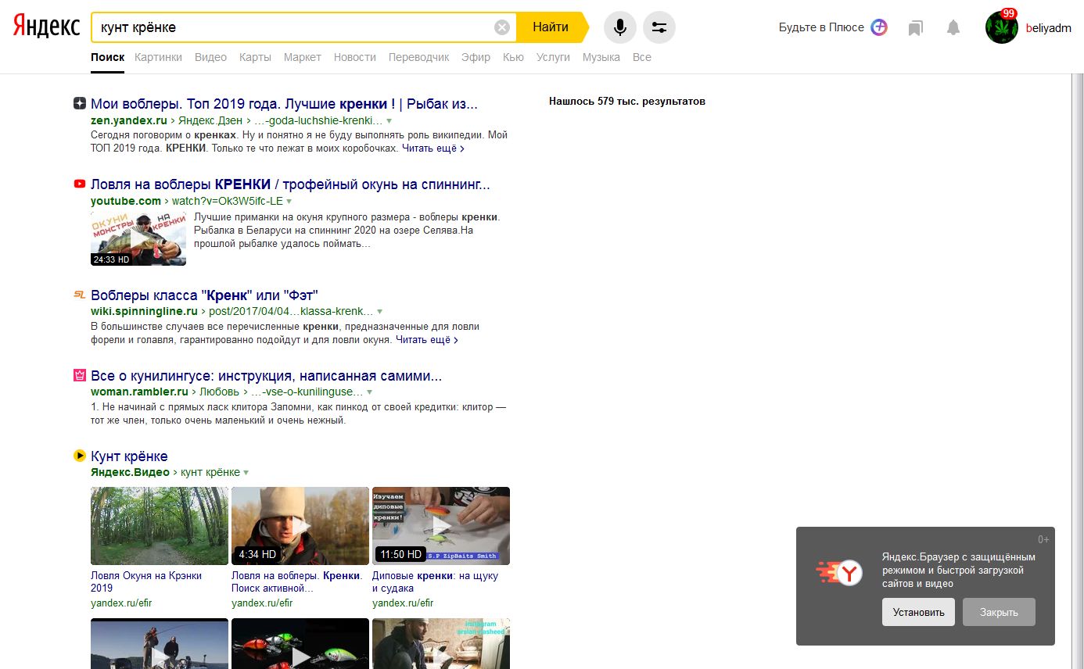1084x669 pixels.
Task: Open video link 'Диповые кренки: на щуку и судака'
Action: point(435,581)
